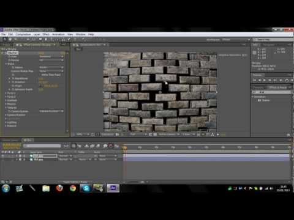Open the viewer resolution dropdown
Viewport: 294px width, 220px height.
coord(138,134)
